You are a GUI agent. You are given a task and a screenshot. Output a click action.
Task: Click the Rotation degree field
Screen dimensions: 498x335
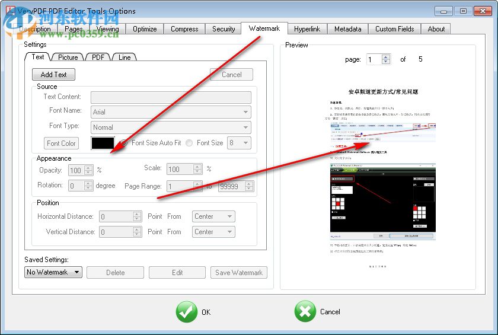pos(76,186)
